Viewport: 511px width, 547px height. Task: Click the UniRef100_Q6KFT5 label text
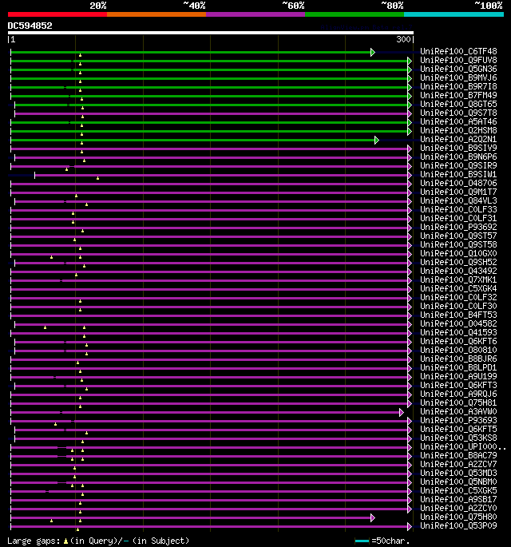[x=458, y=429]
